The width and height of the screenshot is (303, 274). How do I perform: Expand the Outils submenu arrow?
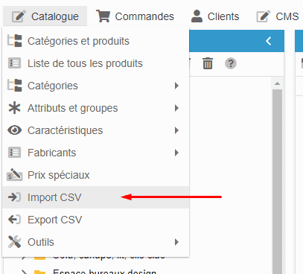(x=176, y=242)
